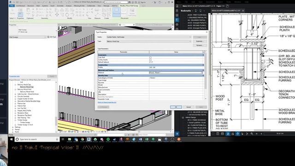Click the pan hand tool in PDF bottom toolbar

pos(238,134)
